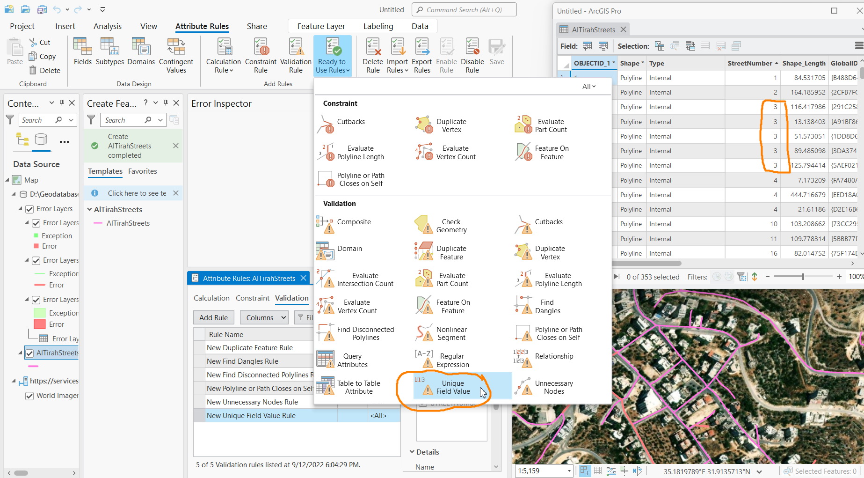Uncheck the AlTirahStreets layer visibility
This screenshot has width=864, height=478.
(29, 353)
